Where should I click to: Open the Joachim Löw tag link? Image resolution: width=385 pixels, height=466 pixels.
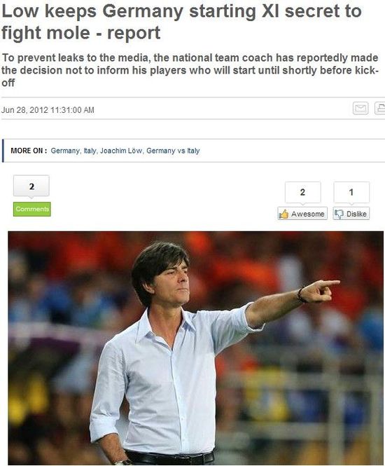pyautogui.click(x=121, y=151)
